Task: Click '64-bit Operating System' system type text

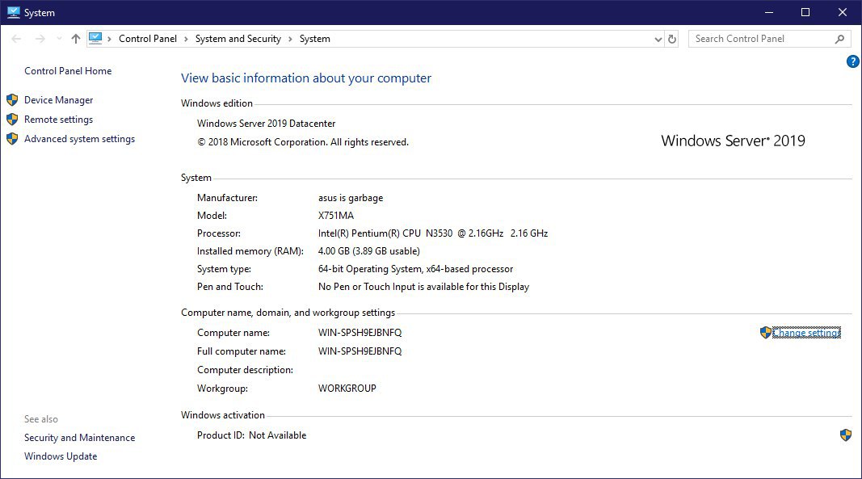Action: pos(415,269)
